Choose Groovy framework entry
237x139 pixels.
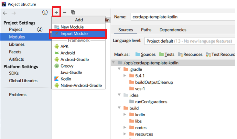(x=79, y=66)
